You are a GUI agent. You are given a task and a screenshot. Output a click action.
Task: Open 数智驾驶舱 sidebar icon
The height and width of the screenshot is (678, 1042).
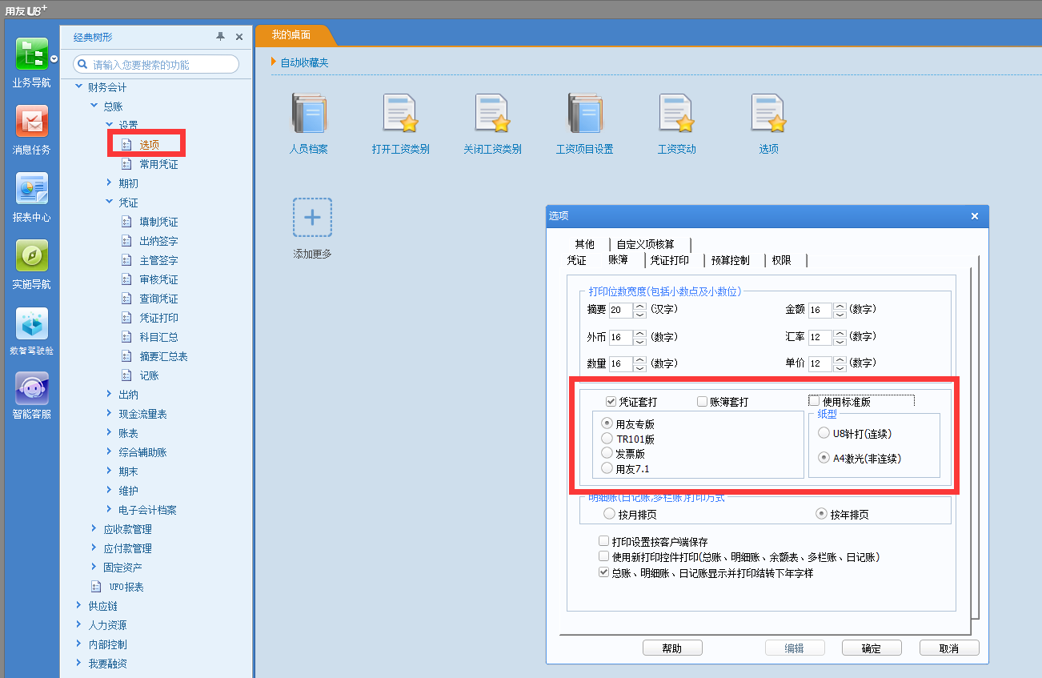click(x=31, y=323)
